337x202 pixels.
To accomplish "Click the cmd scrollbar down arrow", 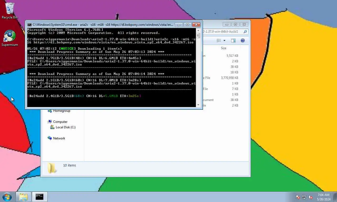I will tap(198, 105).
